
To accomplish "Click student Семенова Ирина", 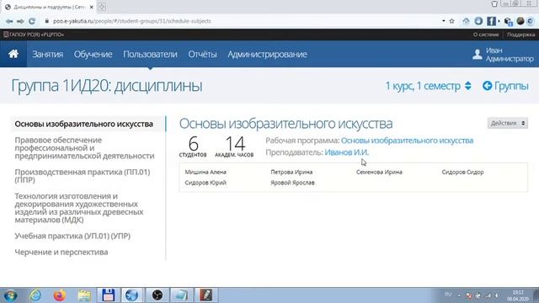I will tap(379, 172).
